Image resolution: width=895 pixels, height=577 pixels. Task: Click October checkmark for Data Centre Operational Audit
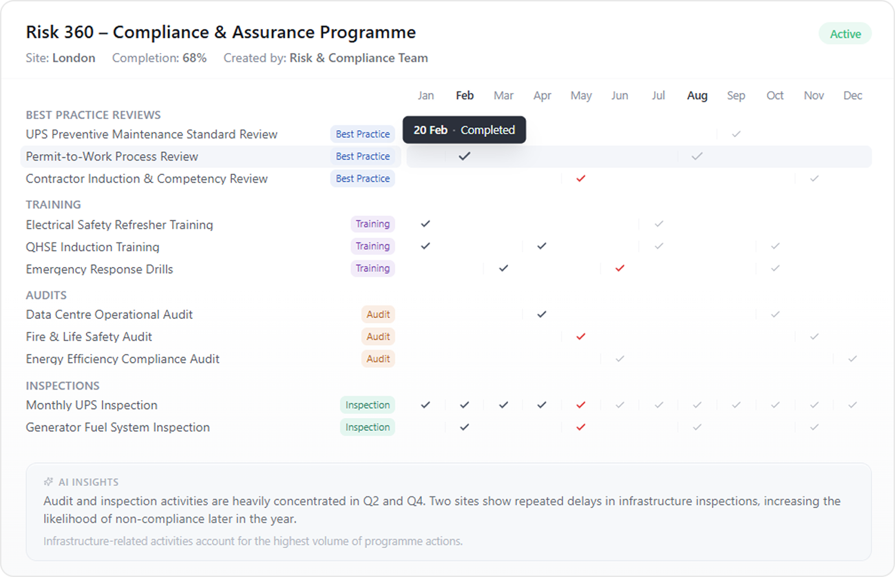[x=775, y=314]
